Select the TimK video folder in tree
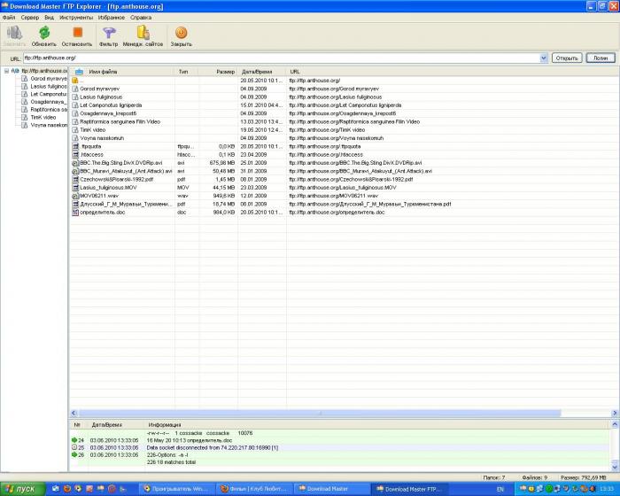 [x=43, y=117]
